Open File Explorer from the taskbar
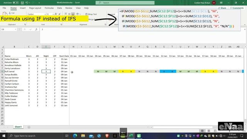The image size is (247, 139). (x=83, y=136)
